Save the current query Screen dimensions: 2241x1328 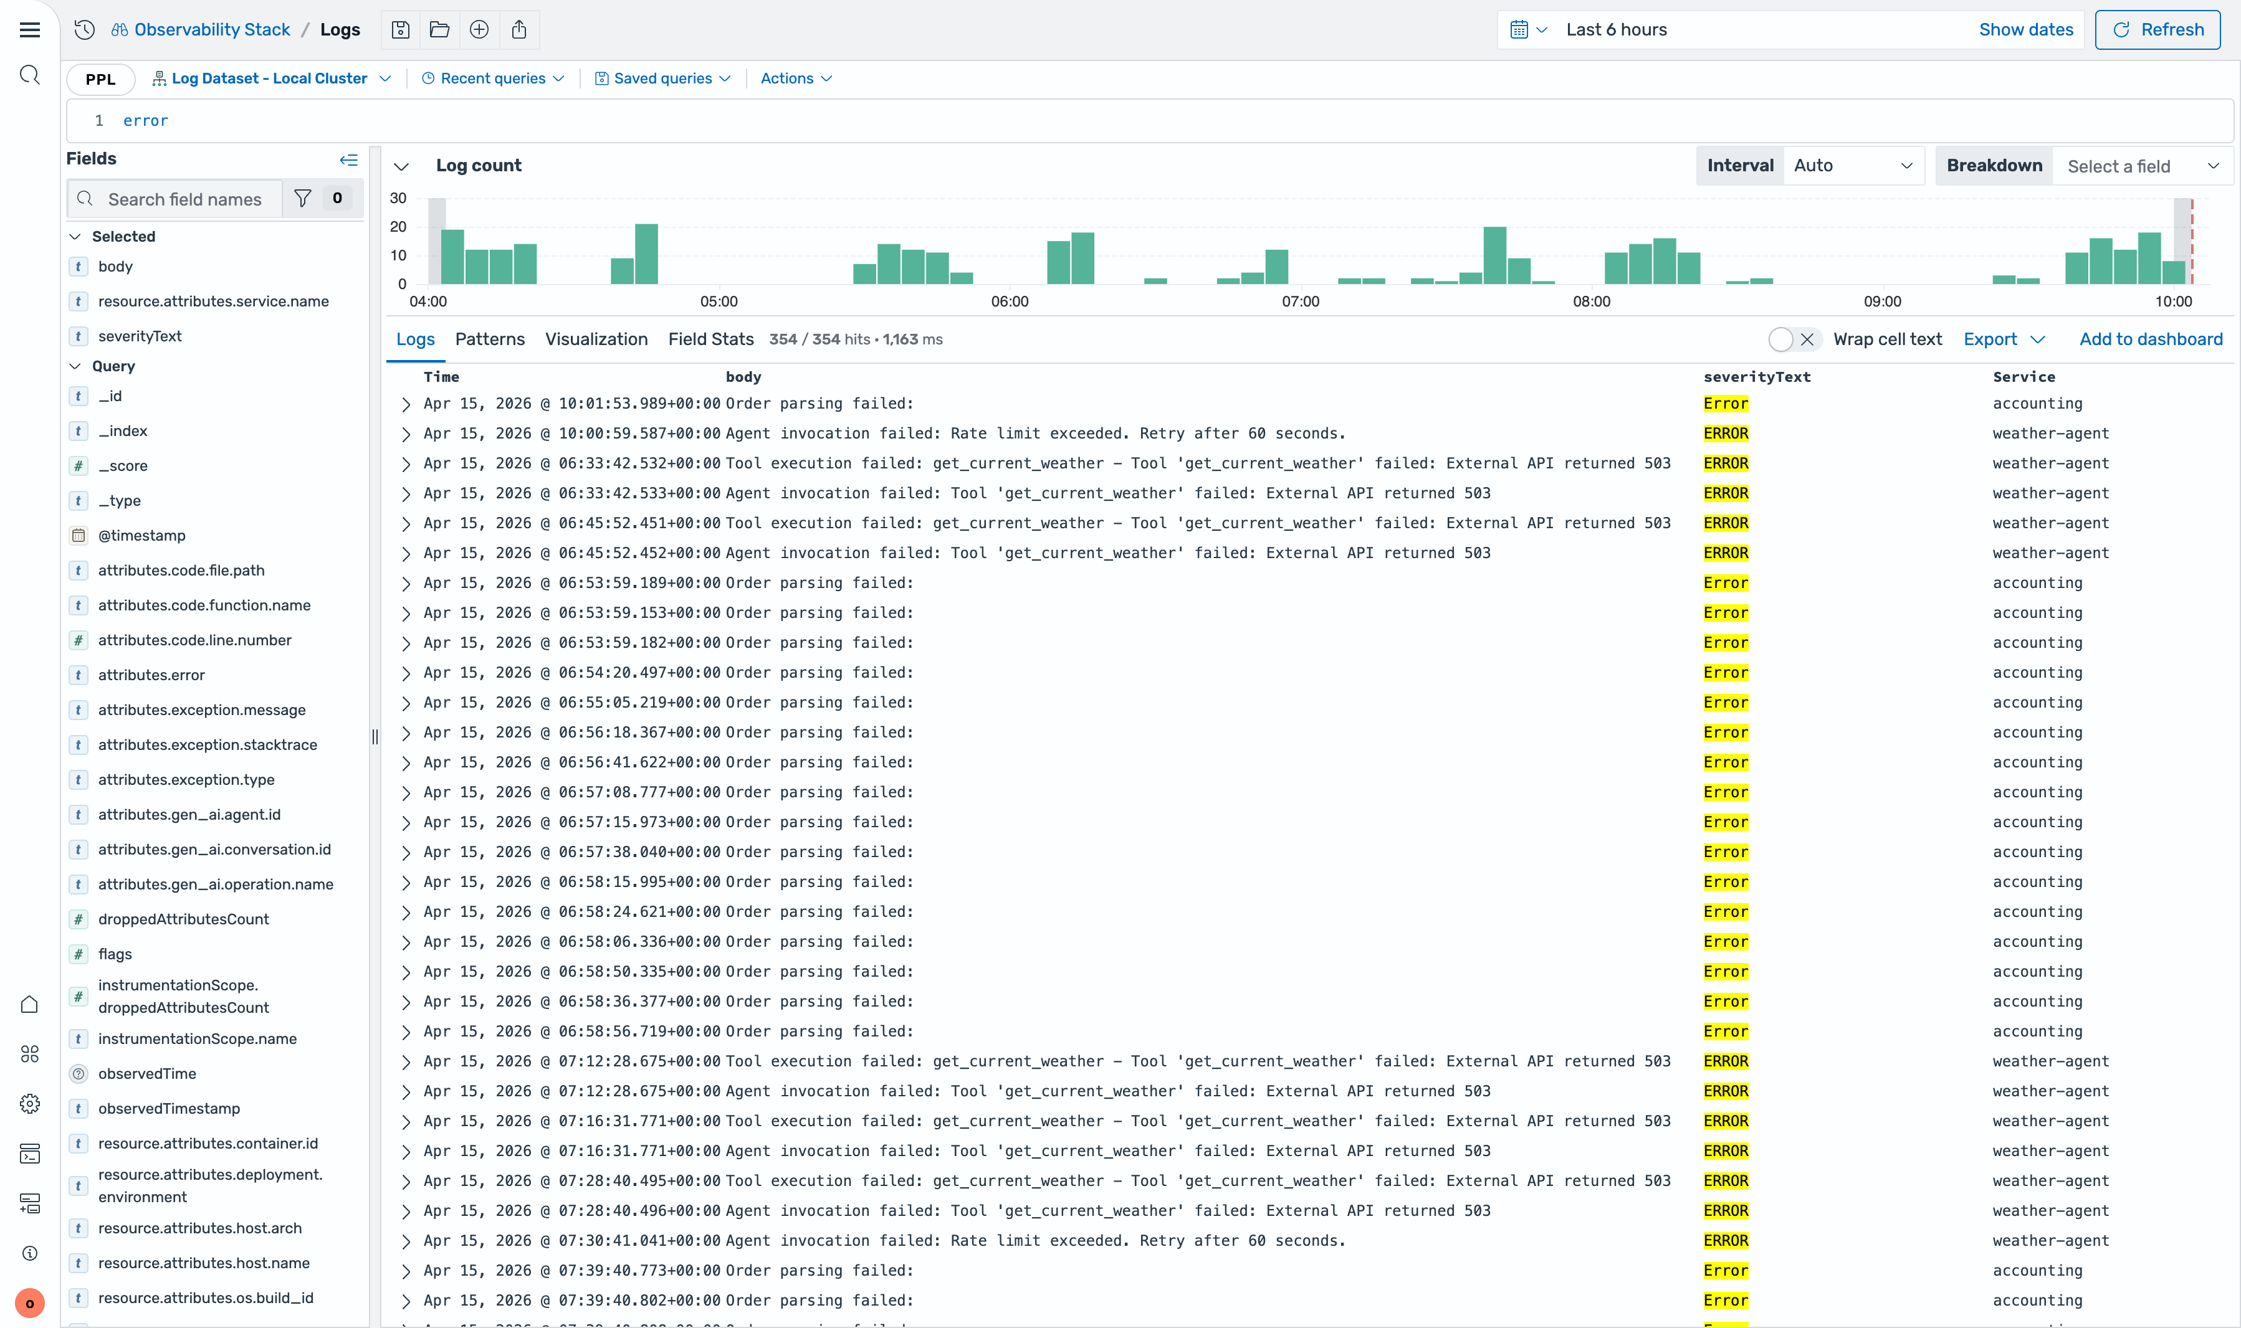(400, 29)
